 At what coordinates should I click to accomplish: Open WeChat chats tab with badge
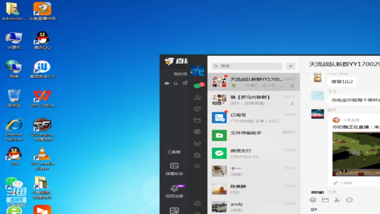pyautogui.click(x=198, y=85)
